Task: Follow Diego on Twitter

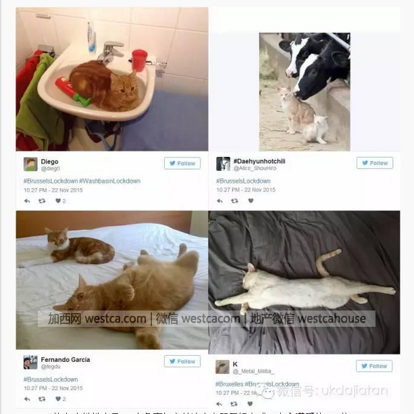Action: pyautogui.click(x=182, y=163)
